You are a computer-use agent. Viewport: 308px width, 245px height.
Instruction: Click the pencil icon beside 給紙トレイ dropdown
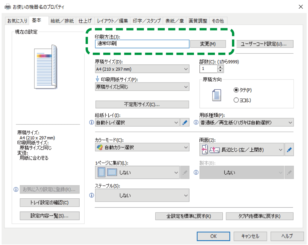pos(185,123)
